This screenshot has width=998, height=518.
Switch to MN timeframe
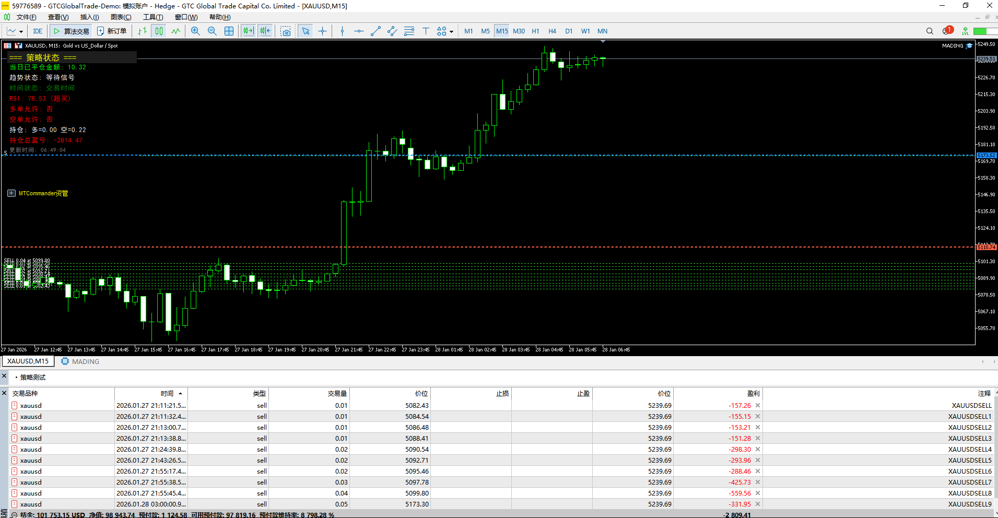click(602, 31)
